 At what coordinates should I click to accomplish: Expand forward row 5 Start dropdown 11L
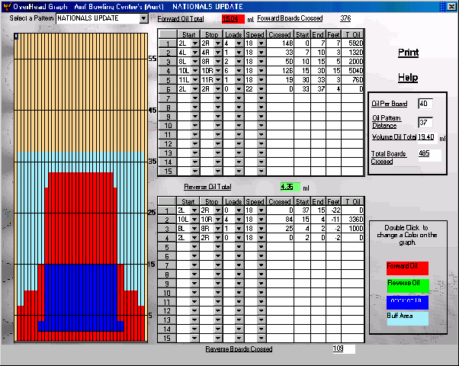point(195,79)
